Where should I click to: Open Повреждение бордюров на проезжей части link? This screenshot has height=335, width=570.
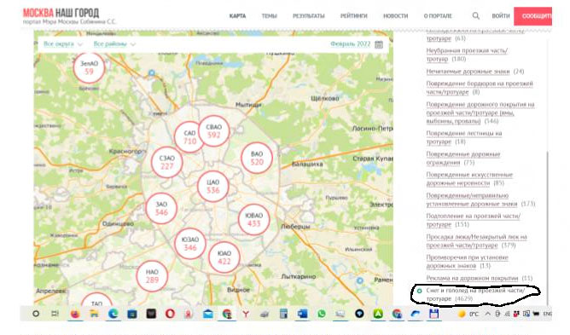pos(480,88)
